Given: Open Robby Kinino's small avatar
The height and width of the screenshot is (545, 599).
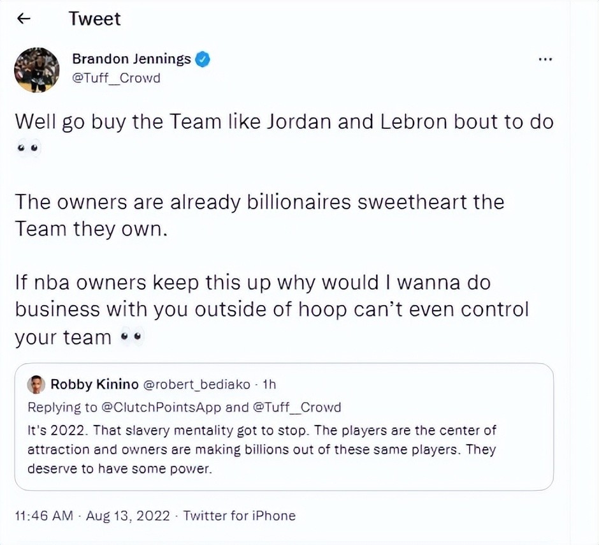Looking at the screenshot, I should pos(37,384).
